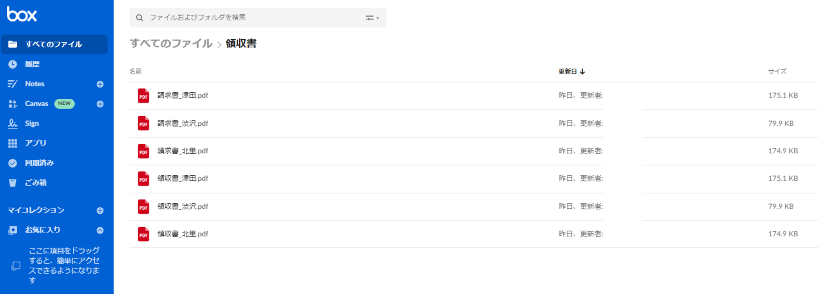Select Notes from the sidebar

[x=34, y=83]
